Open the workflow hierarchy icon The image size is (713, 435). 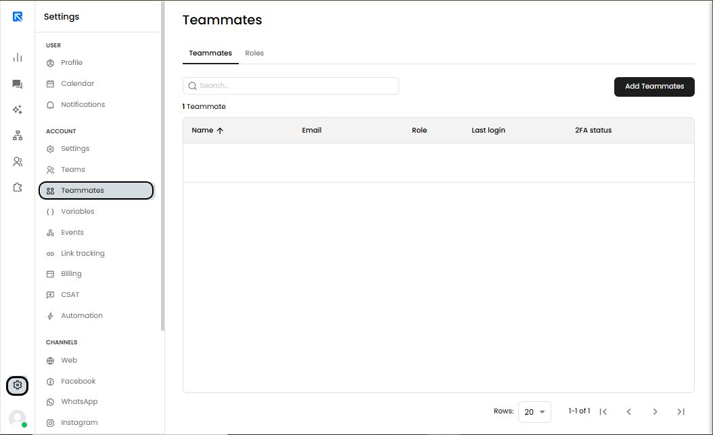click(x=18, y=135)
